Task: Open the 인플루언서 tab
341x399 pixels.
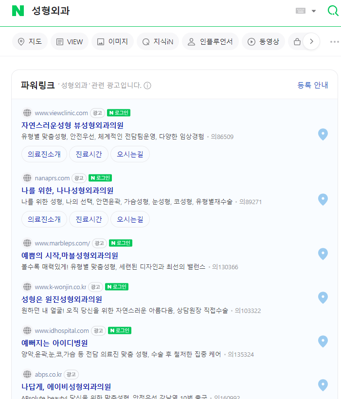Action: point(210,41)
